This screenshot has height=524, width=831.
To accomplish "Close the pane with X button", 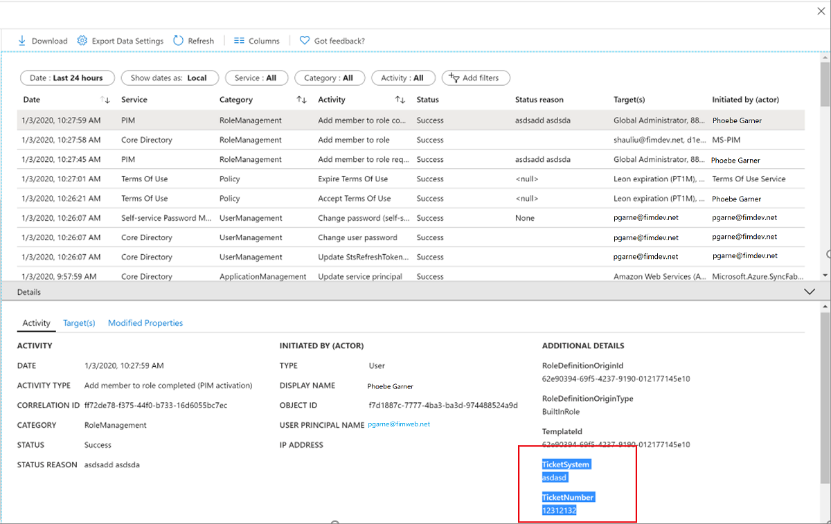I will (821, 11).
